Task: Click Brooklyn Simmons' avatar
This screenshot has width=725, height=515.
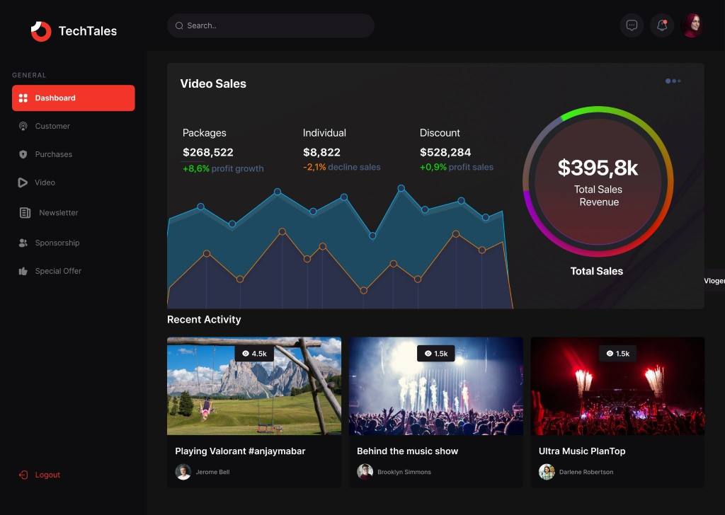Action: click(x=365, y=472)
